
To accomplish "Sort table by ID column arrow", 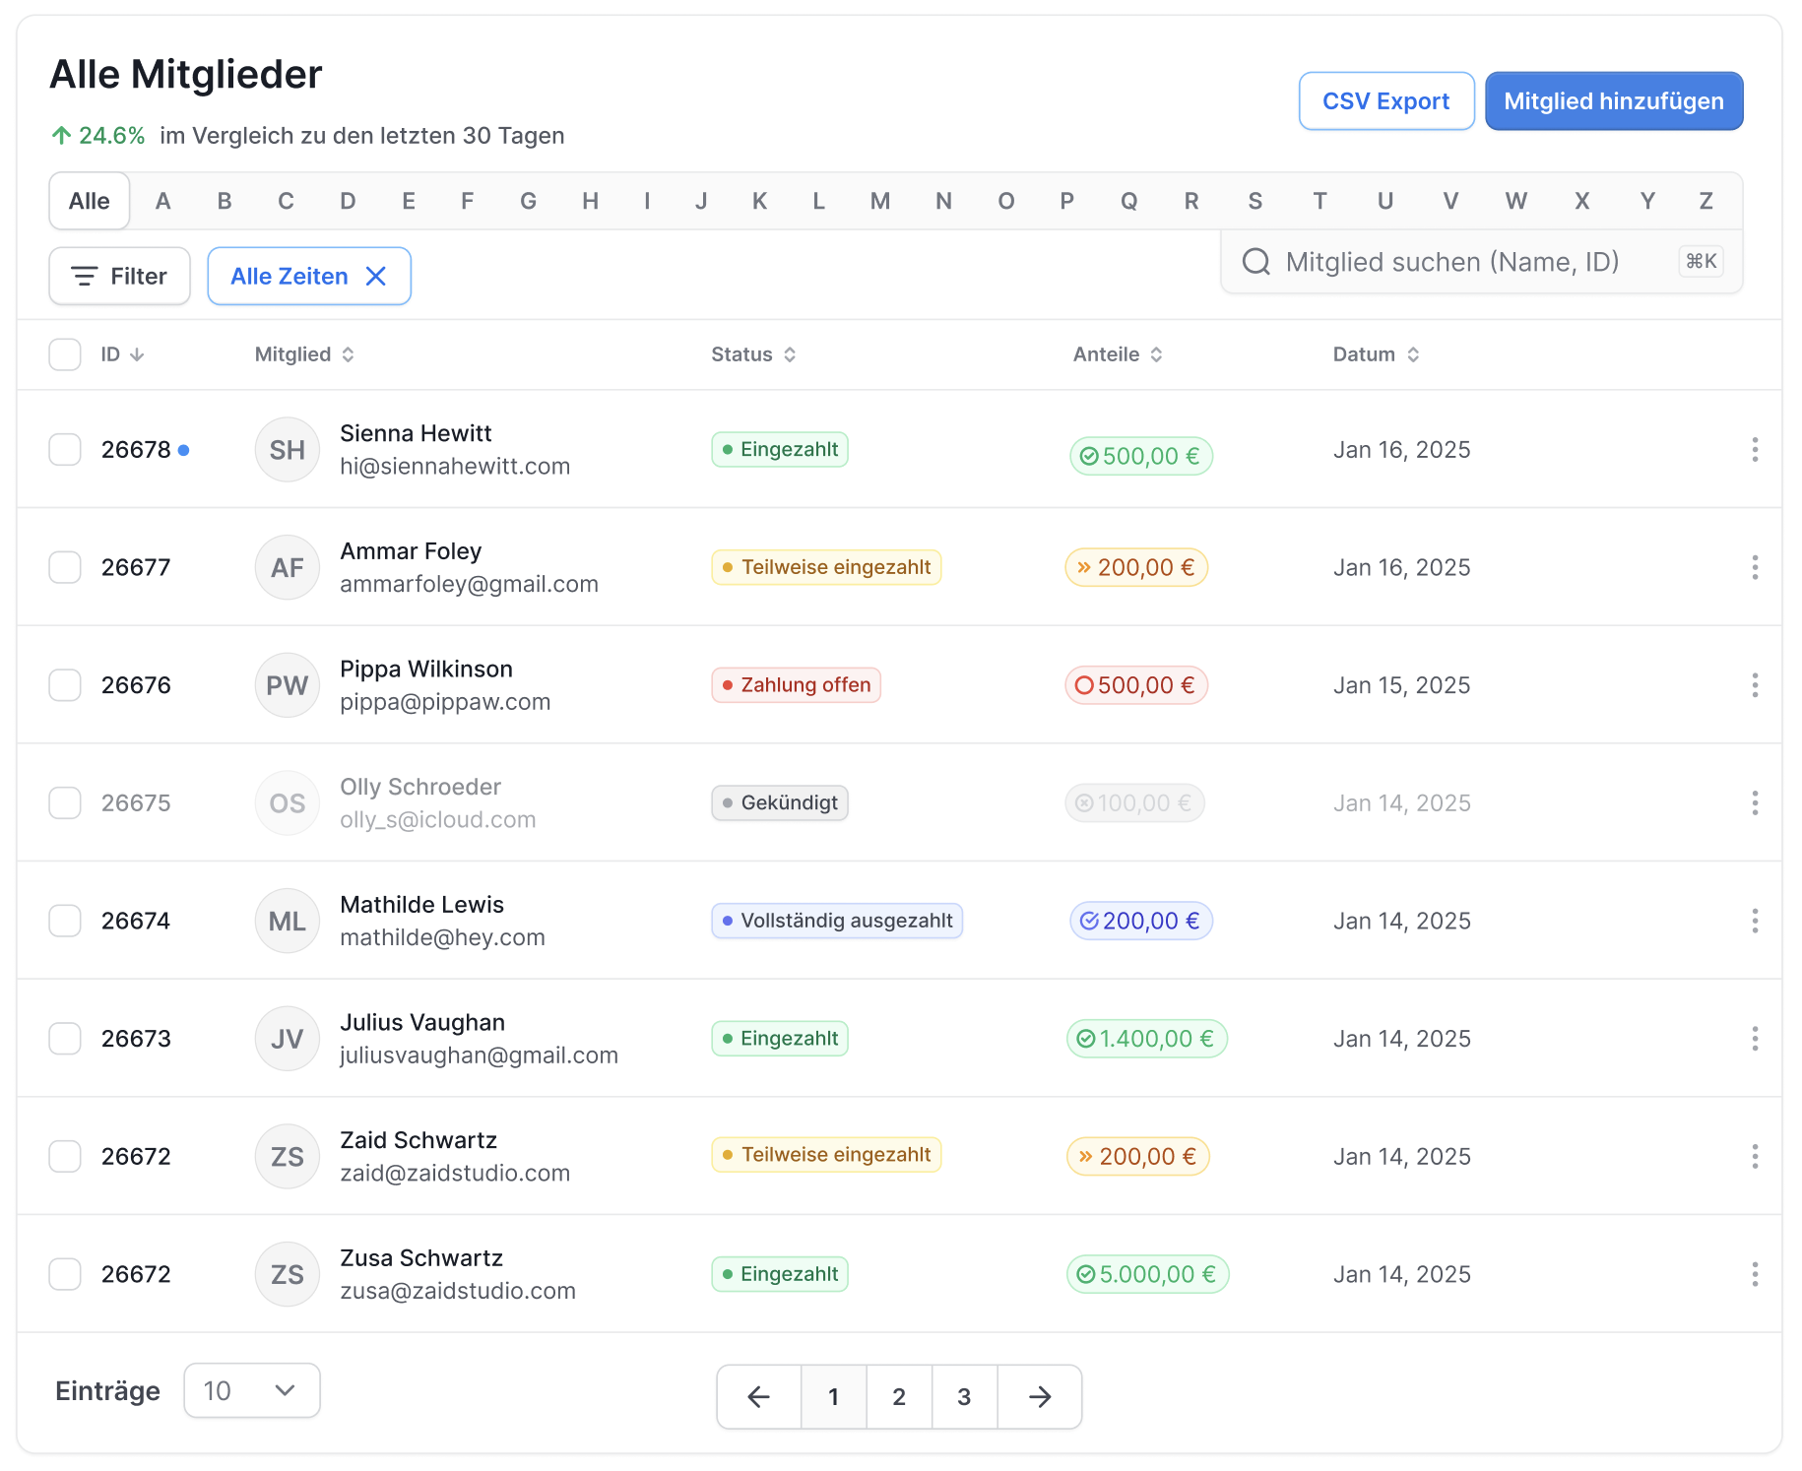I will coord(137,354).
